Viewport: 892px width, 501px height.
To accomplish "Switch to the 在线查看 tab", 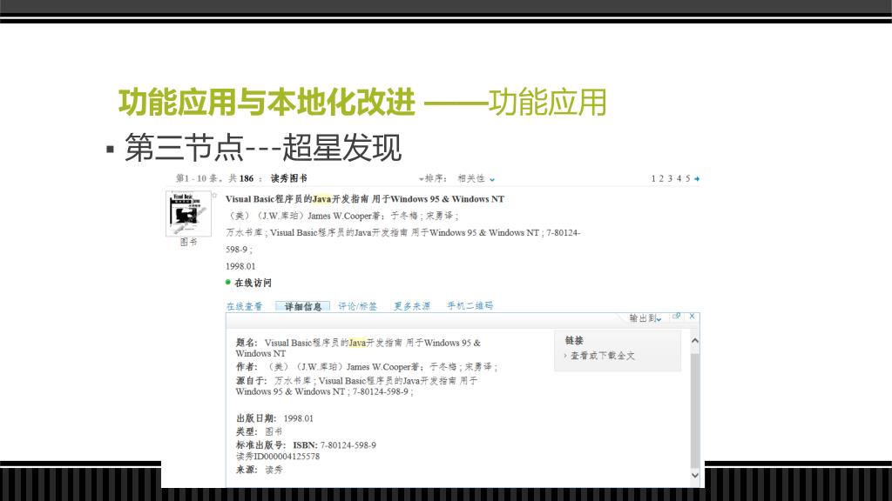I will pos(244,306).
